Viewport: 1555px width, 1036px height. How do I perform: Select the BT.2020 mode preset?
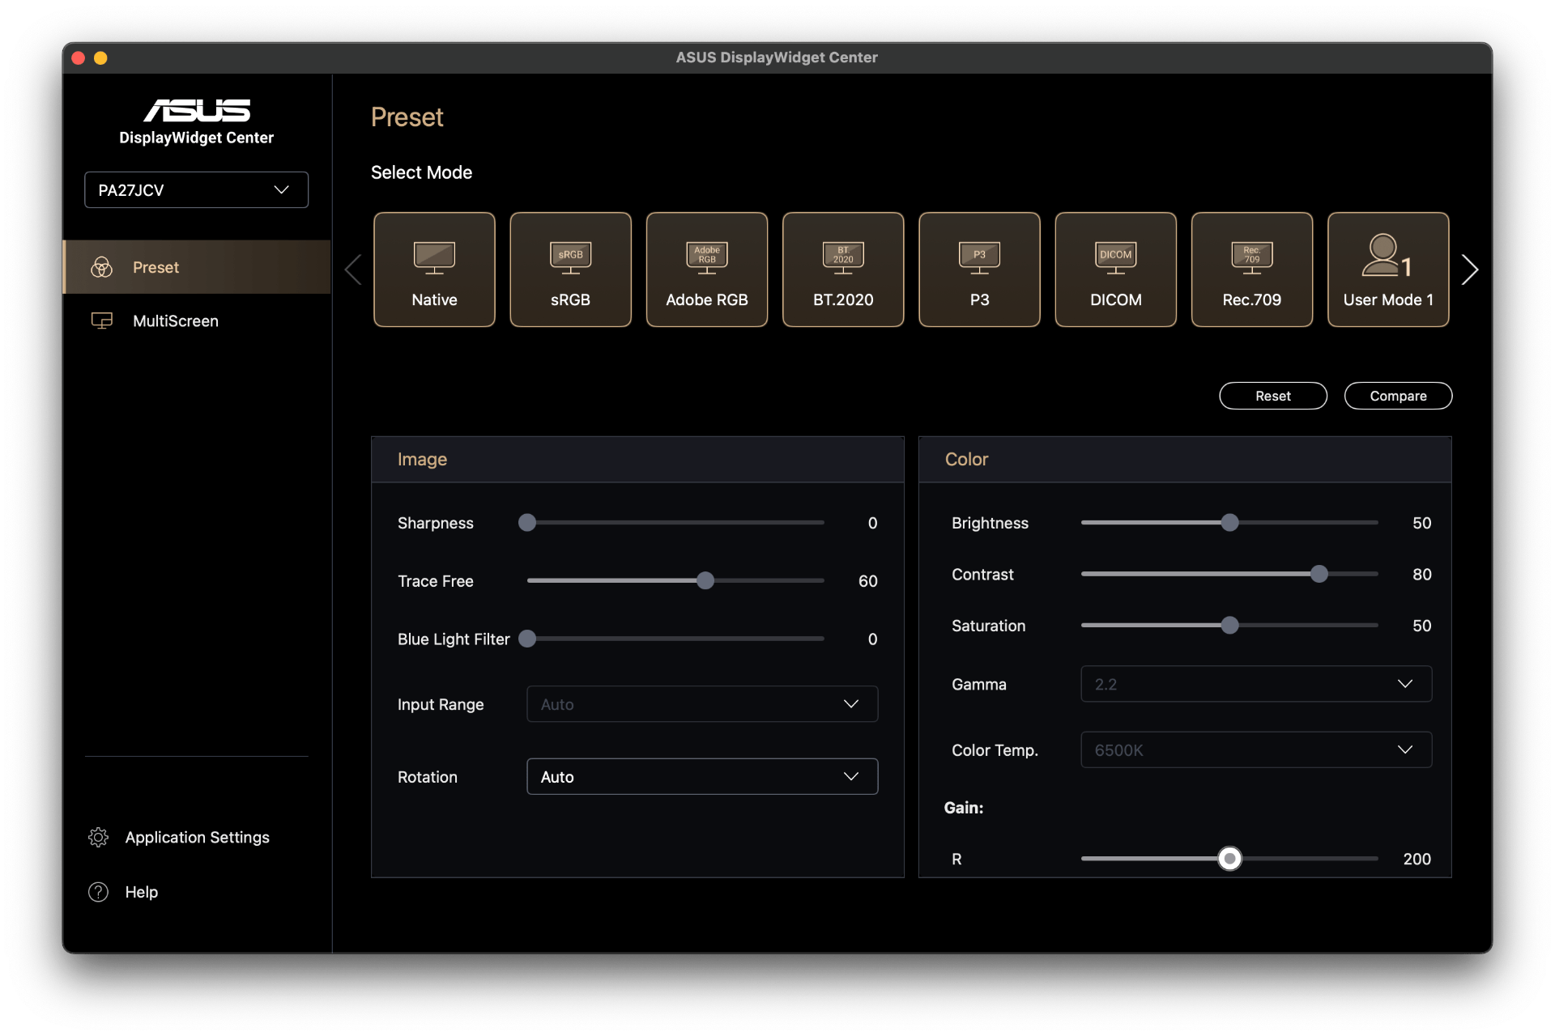(x=842, y=270)
